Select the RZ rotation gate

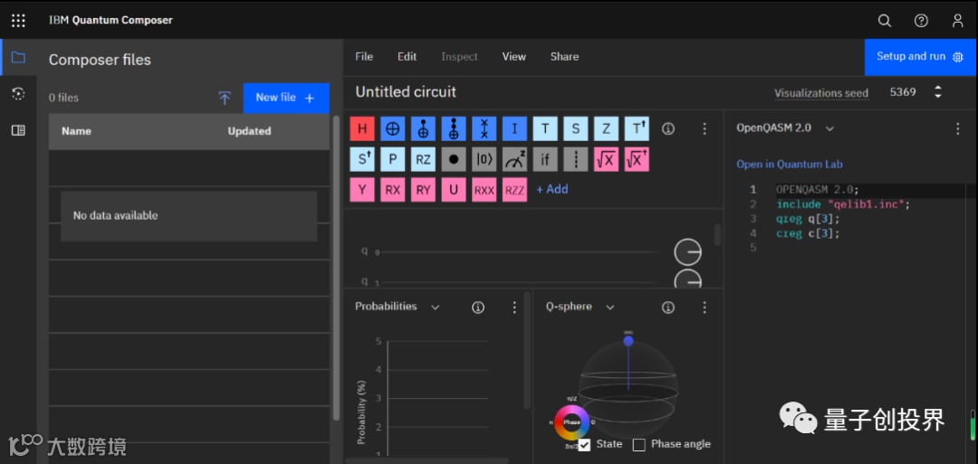pyautogui.click(x=423, y=159)
